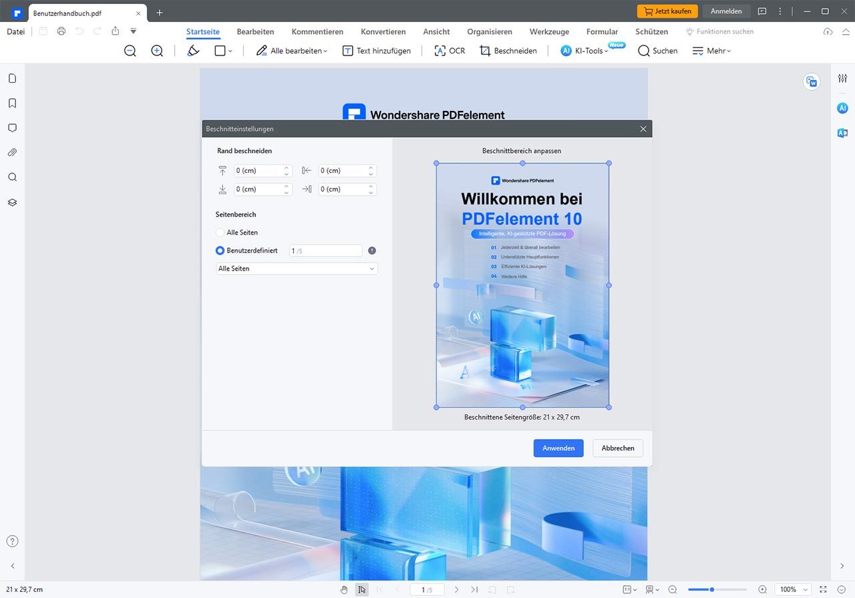Click the bottom margin crop field

(x=263, y=189)
